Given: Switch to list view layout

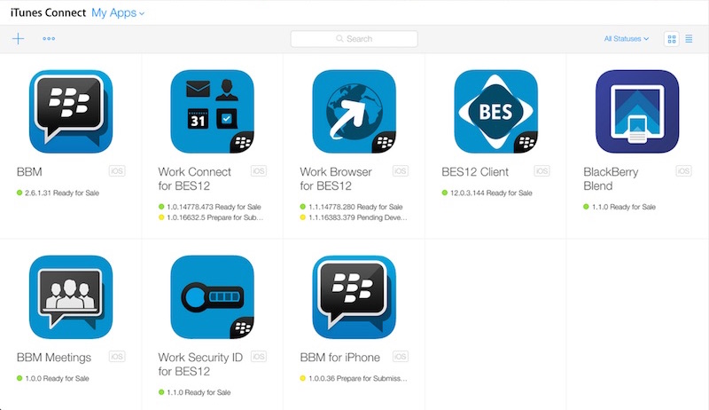Looking at the screenshot, I should click(689, 39).
